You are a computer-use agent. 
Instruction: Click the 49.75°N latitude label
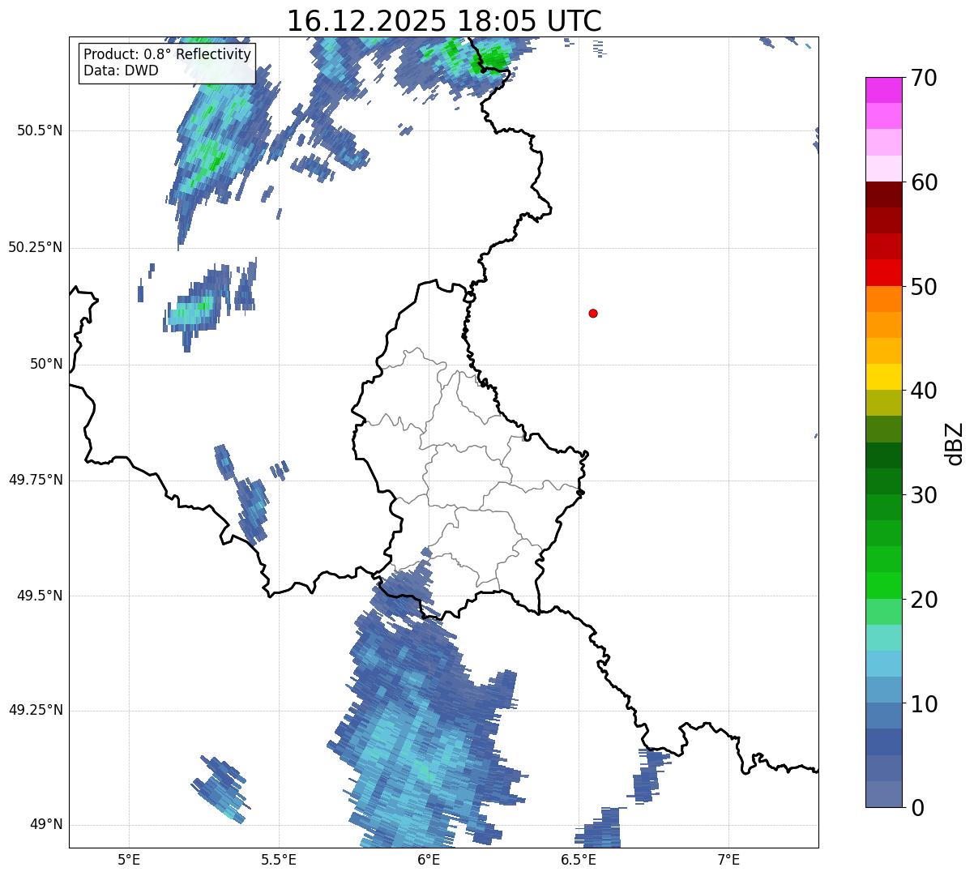36,480
